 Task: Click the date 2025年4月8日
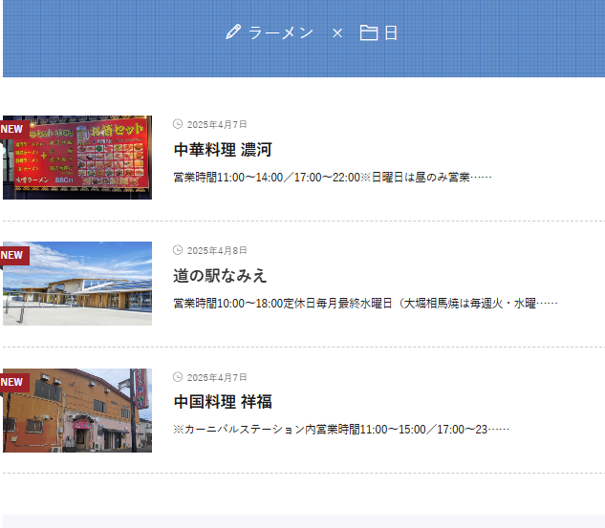click(x=217, y=250)
